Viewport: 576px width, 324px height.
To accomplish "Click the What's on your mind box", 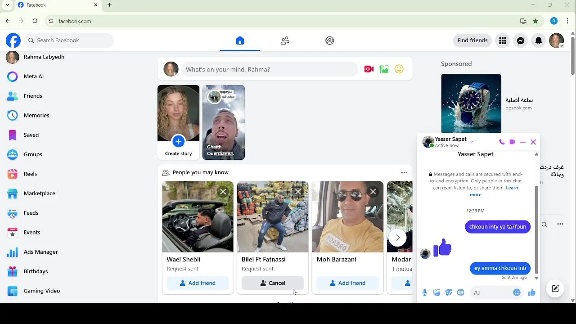I will tap(270, 69).
